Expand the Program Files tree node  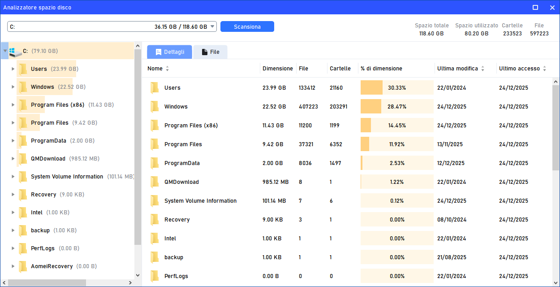(13, 123)
